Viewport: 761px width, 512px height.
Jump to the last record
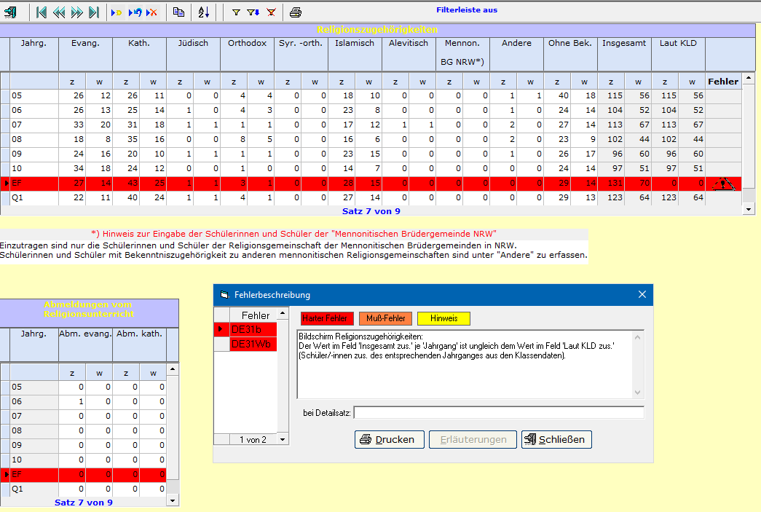[94, 12]
